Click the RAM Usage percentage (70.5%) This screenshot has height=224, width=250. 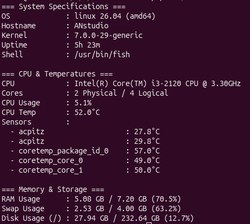166,199
